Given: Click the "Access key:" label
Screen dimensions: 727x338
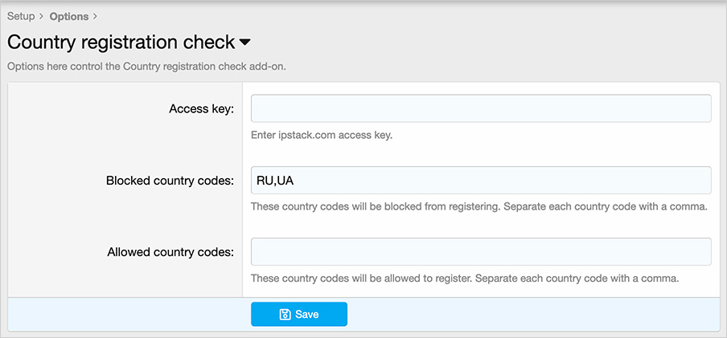Looking at the screenshot, I should (x=201, y=109).
